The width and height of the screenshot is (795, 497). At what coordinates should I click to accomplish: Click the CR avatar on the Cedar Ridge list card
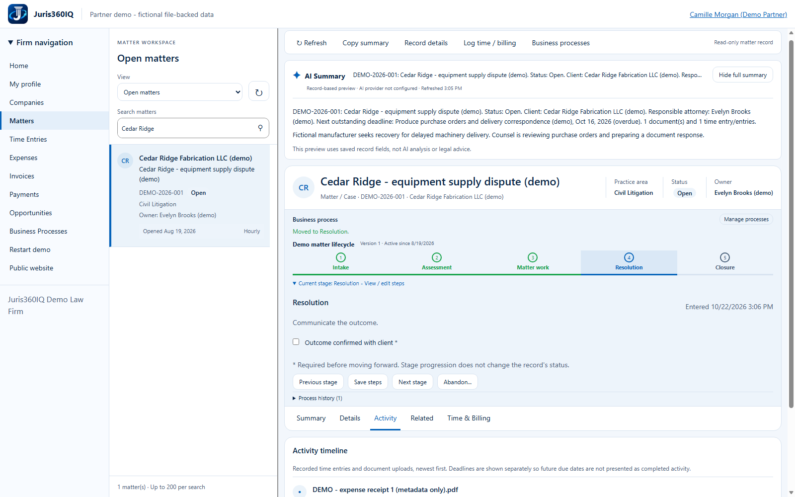coord(125,161)
